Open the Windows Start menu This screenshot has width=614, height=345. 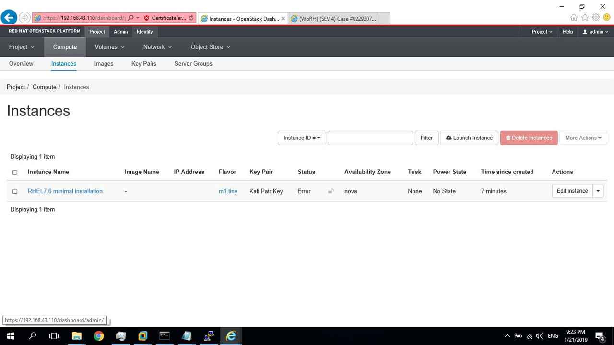coord(11,336)
